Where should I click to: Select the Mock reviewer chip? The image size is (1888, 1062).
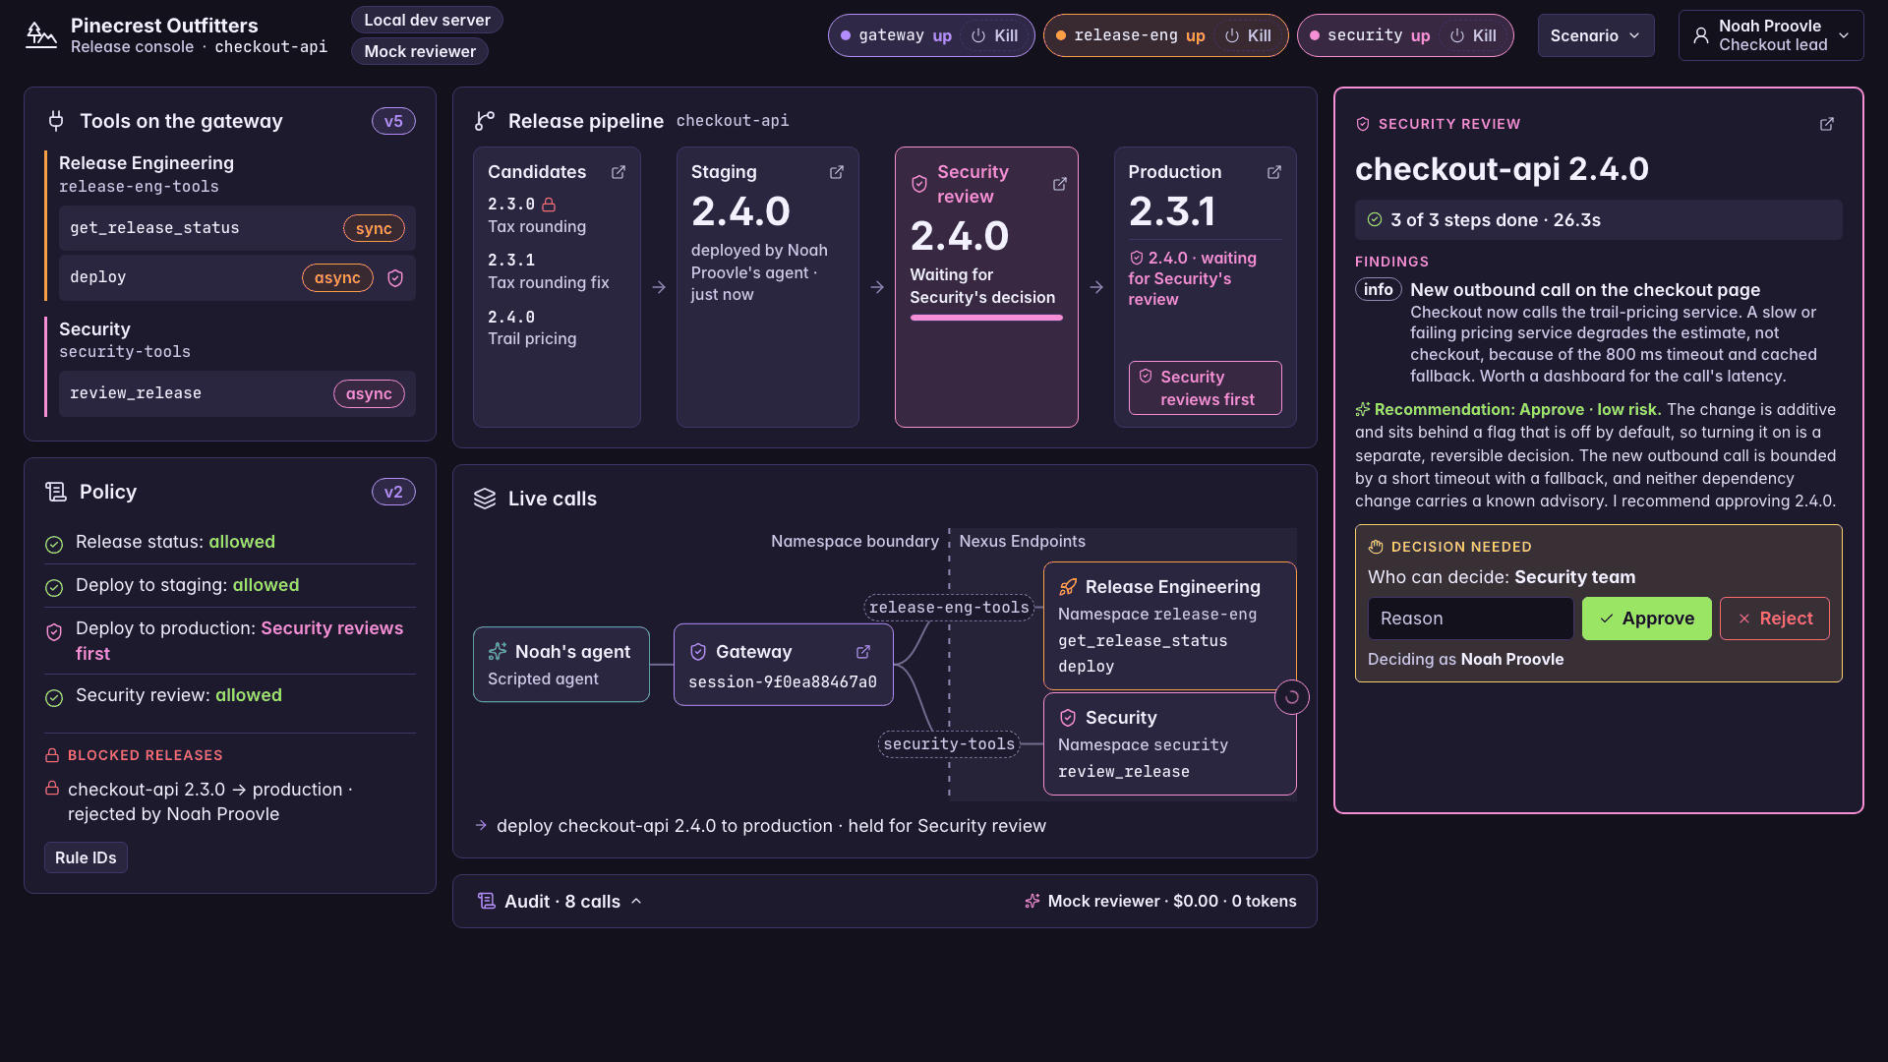point(420,51)
